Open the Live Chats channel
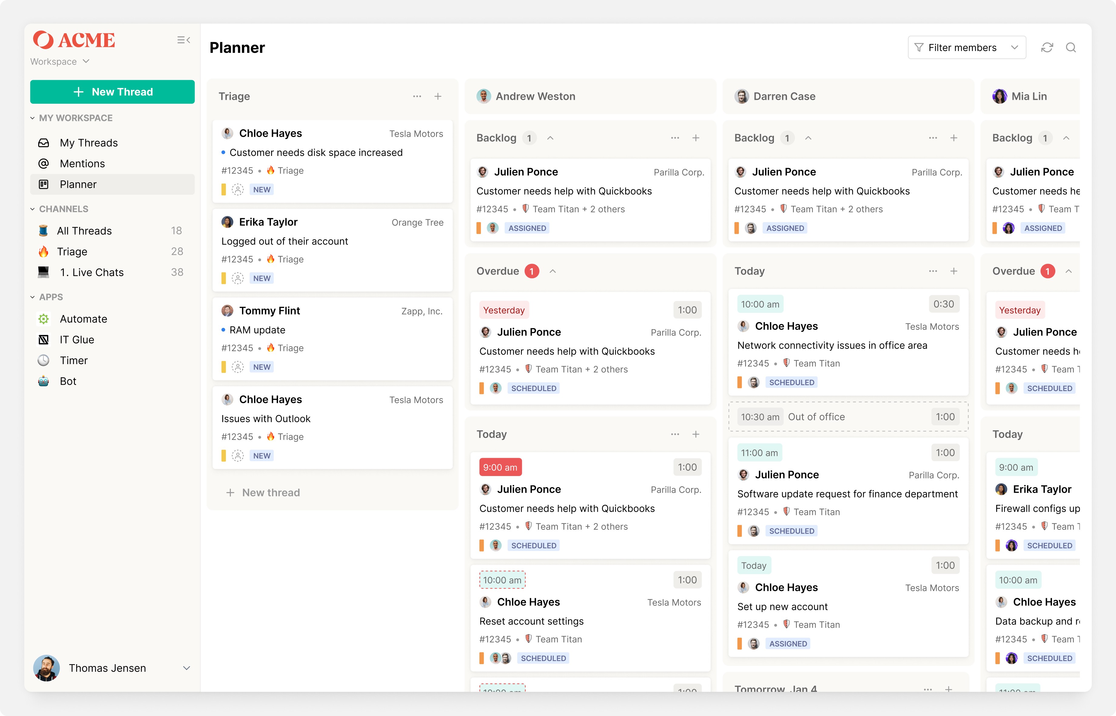Screen dimensions: 1116x716 (x=92, y=272)
